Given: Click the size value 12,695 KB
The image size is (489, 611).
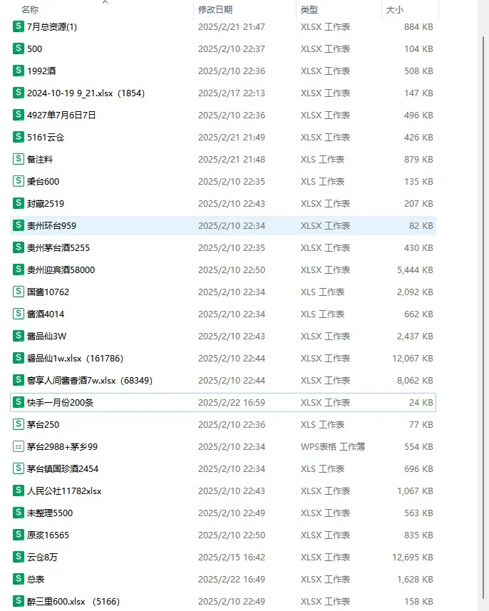Looking at the screenshot, I should pyautogui.click(x=413, y=557).
